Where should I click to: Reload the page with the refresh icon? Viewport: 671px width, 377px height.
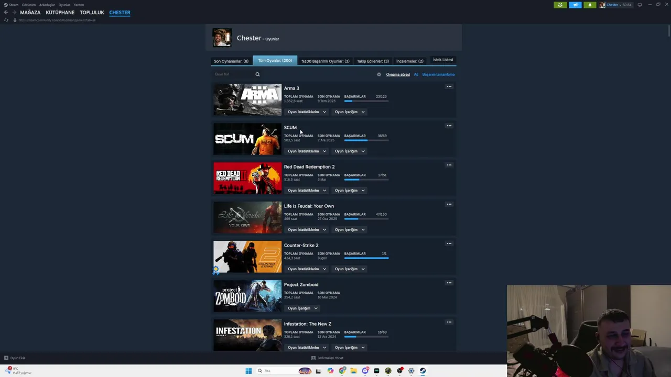pyautogui.click(x=6, y=20)
